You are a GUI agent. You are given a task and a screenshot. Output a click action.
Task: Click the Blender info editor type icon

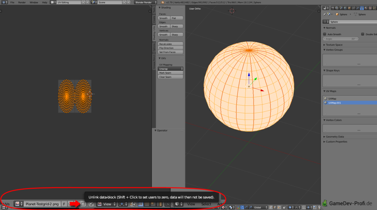[4, 2]
